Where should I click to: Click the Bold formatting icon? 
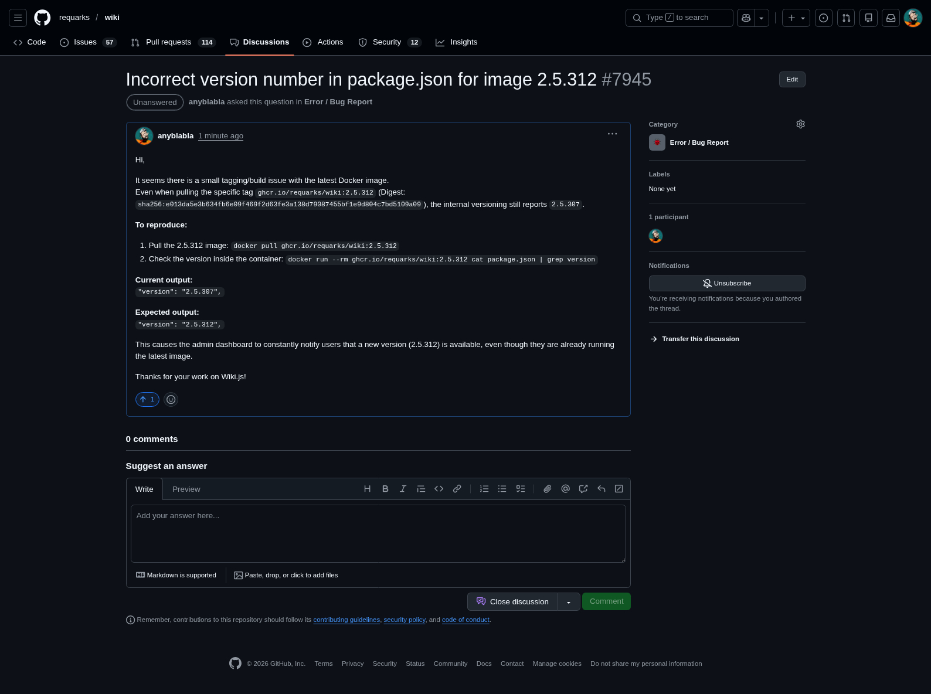pyautogui.click(x=385, y=489)
